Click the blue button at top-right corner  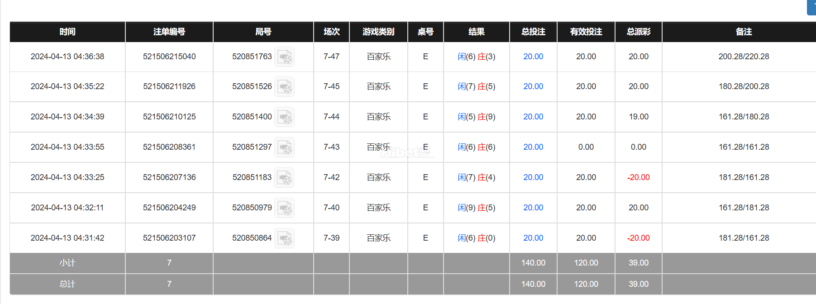tap(811, 7)
